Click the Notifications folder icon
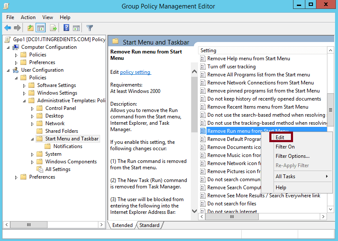338x241 pixels. coord(47,146)
